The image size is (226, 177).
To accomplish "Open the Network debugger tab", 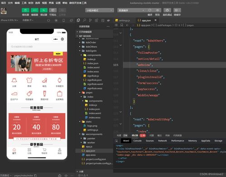I will click(x=163, y=141).
